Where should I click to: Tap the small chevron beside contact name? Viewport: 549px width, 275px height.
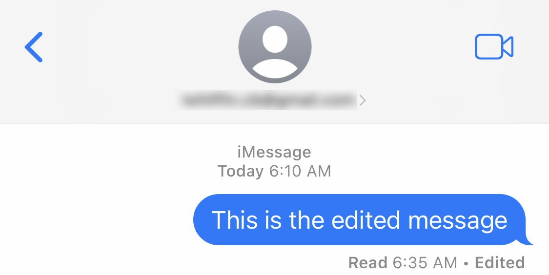[x=363, y=100]
